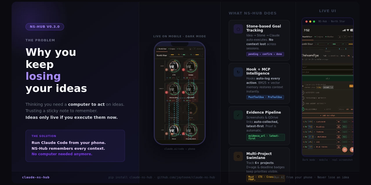The image size is (371, 185).
Task: Click arrow icon in Live UI tab bar
Action: pyautogui.click(x=345, y=37)
